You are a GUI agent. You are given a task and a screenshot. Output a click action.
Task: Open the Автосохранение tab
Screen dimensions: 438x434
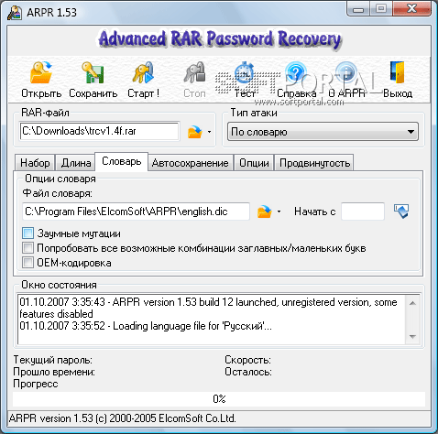pyautogui.click(x=190, y=163)
